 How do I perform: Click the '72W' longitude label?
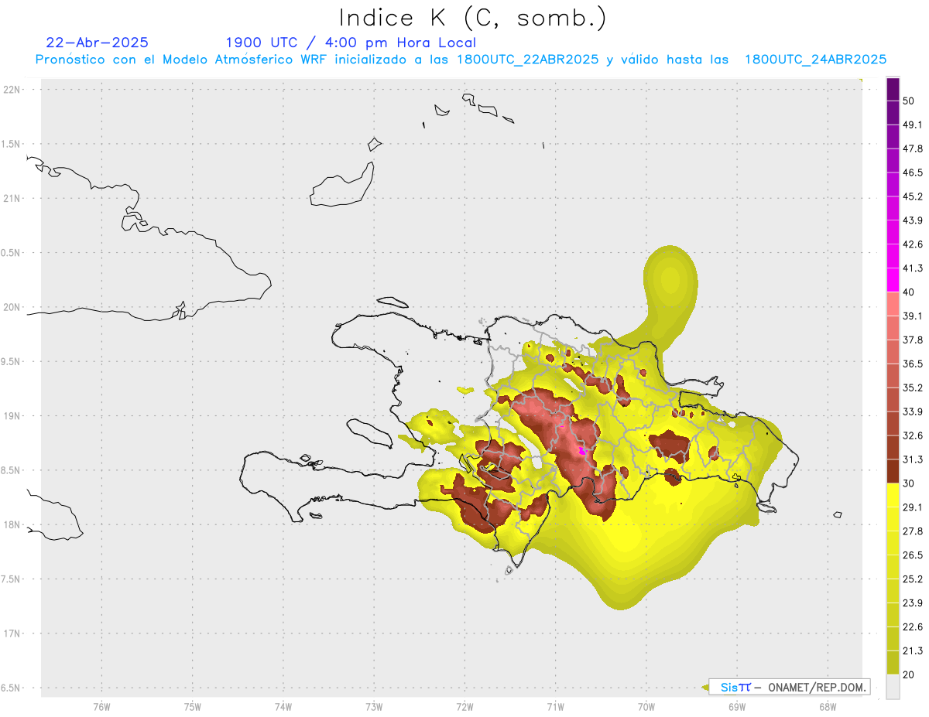pos(464,706)
